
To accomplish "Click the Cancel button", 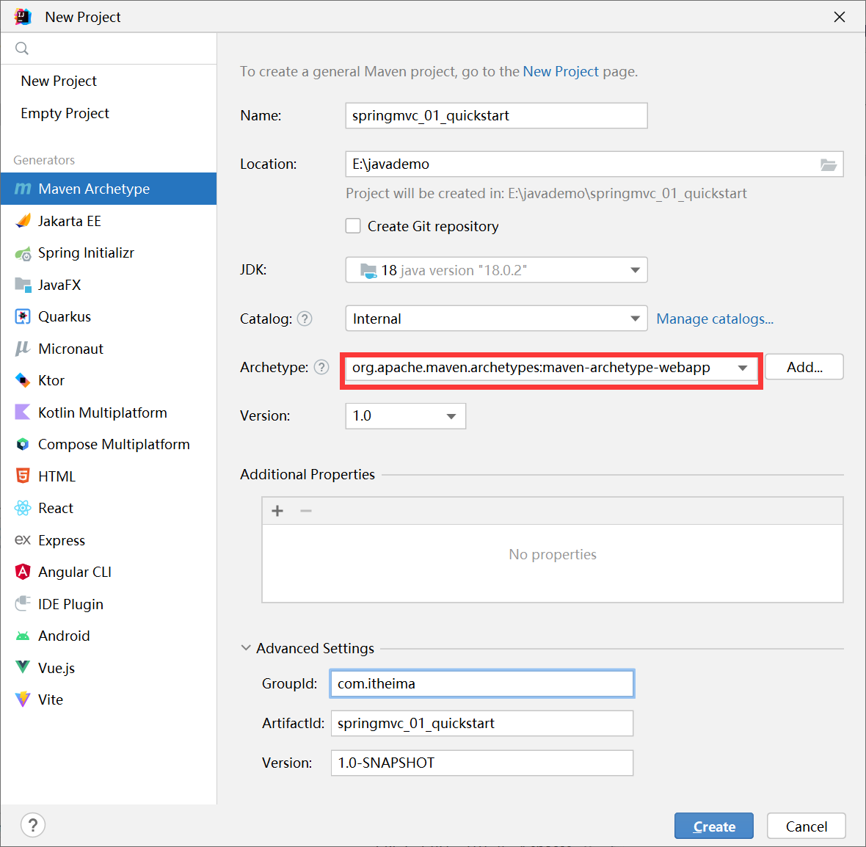I will coord(806,826).
